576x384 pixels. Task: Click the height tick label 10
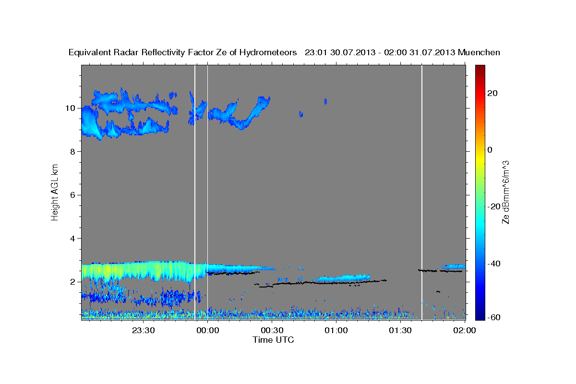(x=70, y=108)
